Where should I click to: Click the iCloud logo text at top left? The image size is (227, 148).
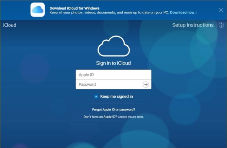pos(10,25)
